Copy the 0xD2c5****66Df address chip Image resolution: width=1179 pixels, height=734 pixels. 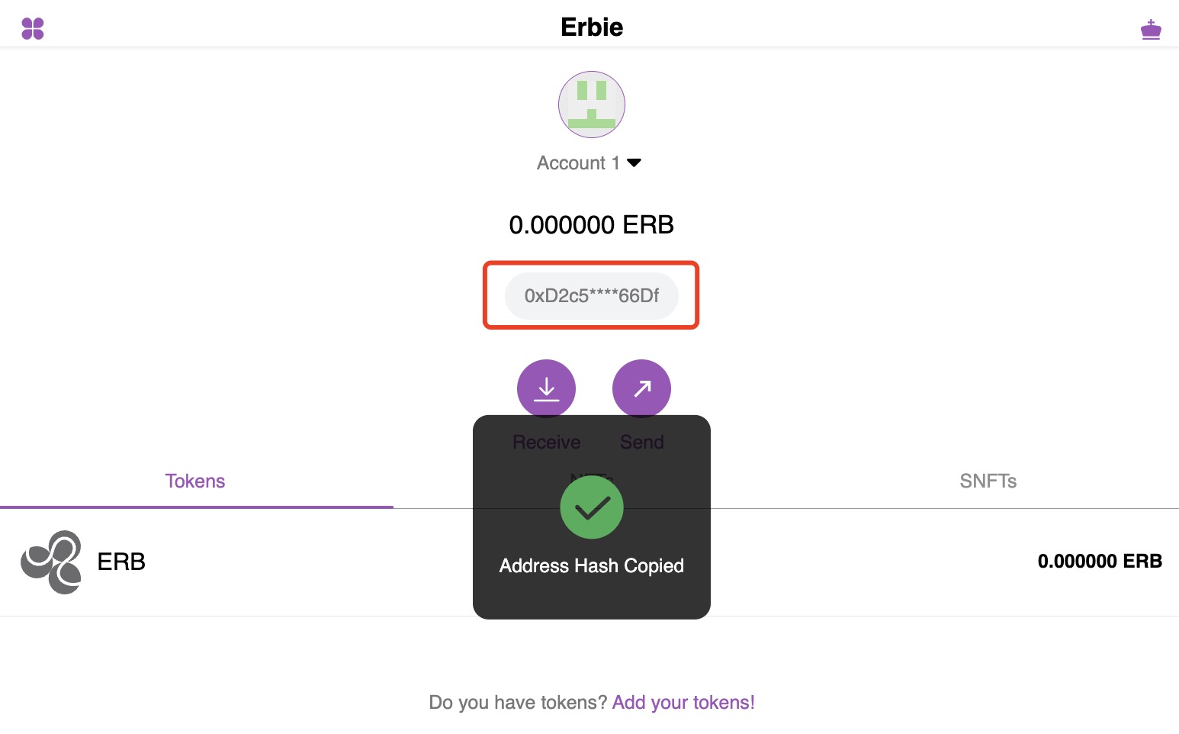[592, 295]
